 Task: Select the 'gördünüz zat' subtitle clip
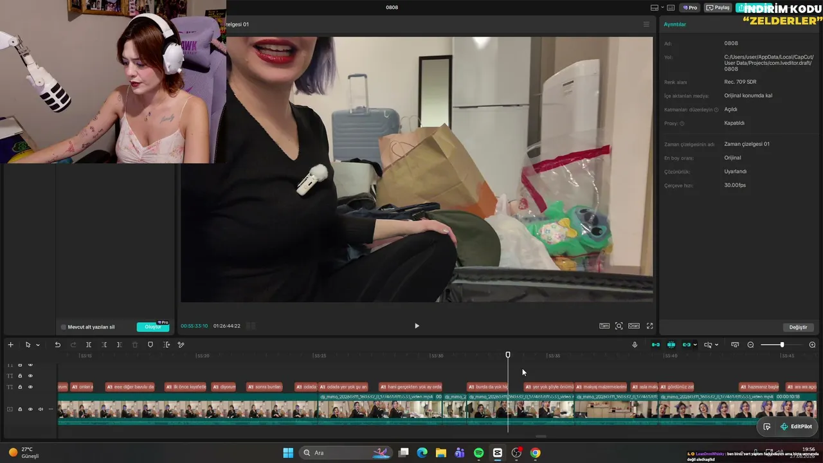677,386
